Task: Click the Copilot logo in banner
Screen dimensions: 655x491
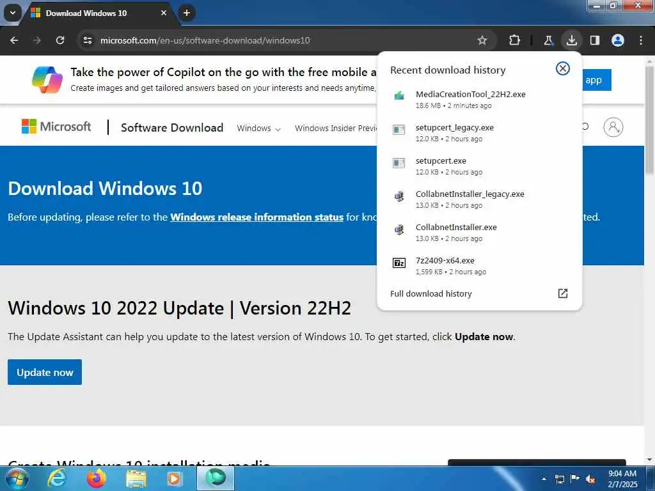Action: 47,79
